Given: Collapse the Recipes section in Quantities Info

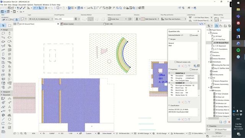Looking at the screenshot, I should [x=169, y=39].
